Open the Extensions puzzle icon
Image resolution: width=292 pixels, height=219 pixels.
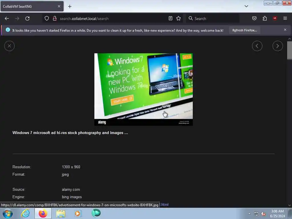[265, 18]
